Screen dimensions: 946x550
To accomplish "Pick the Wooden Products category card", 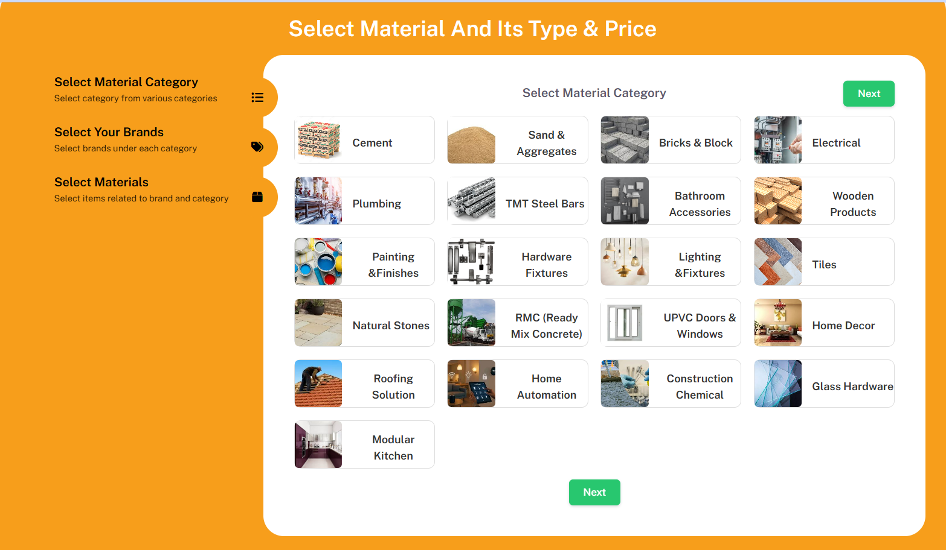I will [824, 201].
